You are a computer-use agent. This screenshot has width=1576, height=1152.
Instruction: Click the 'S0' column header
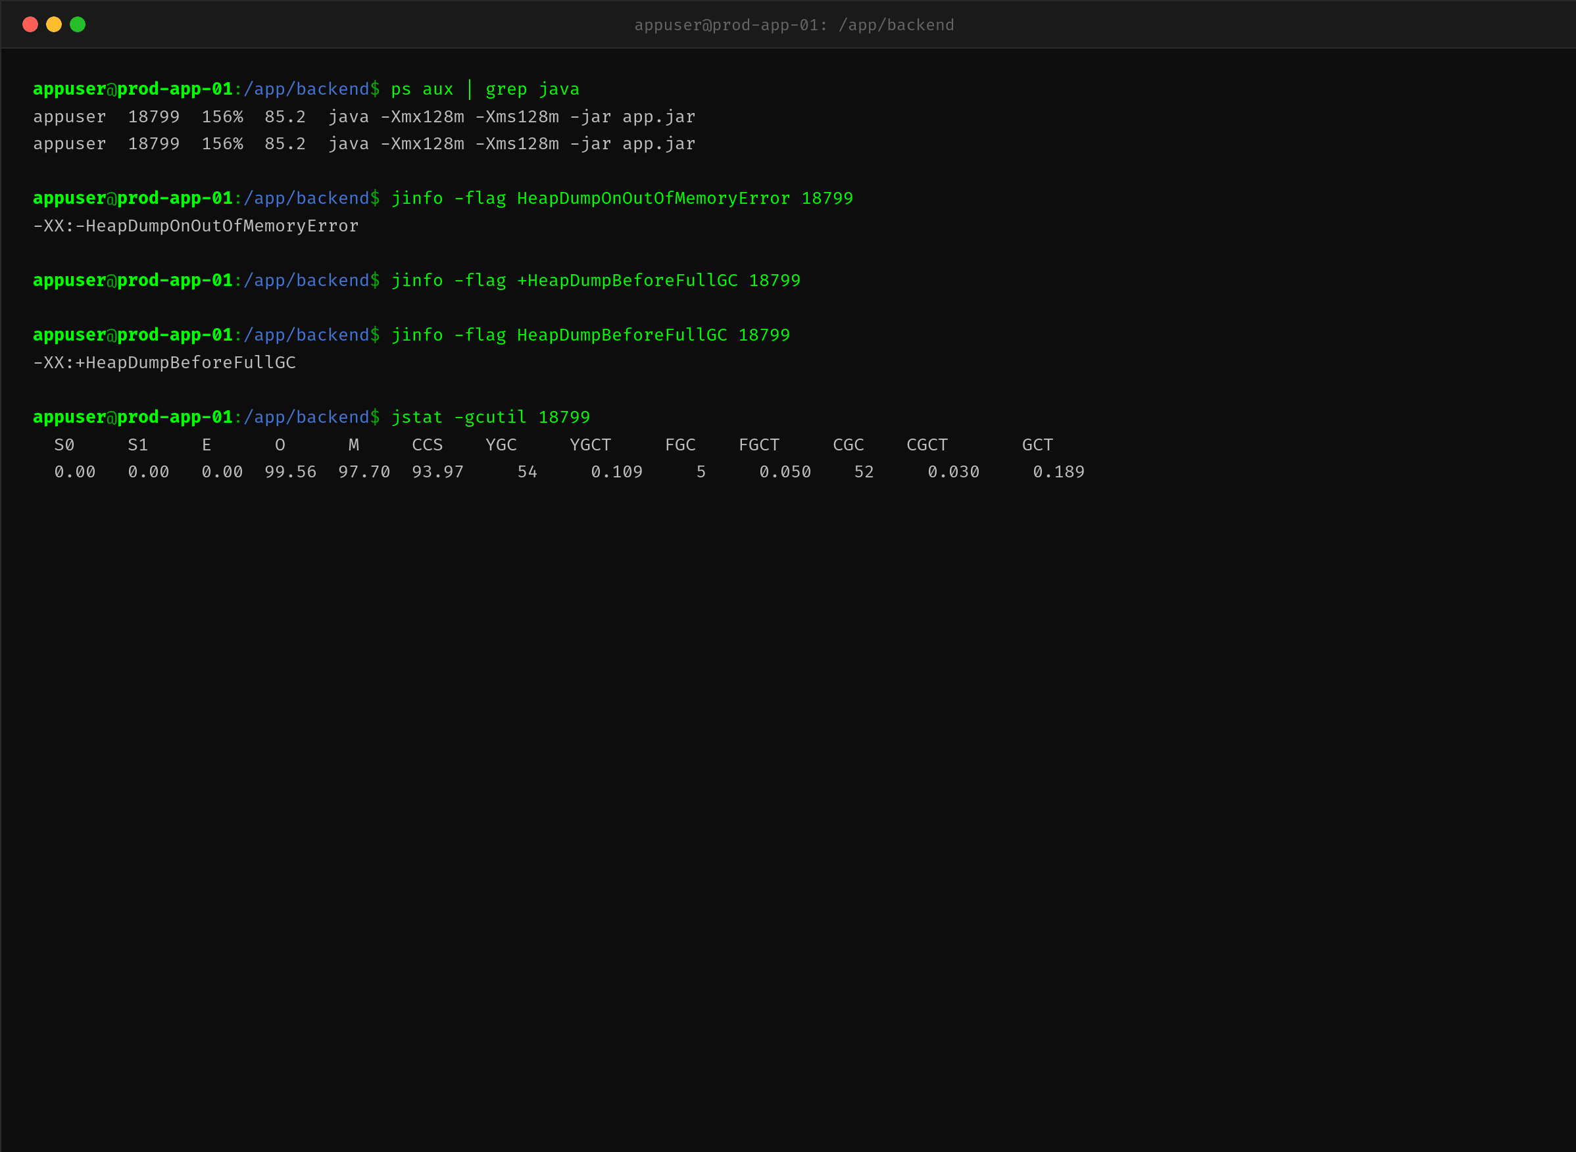point(64,445)
